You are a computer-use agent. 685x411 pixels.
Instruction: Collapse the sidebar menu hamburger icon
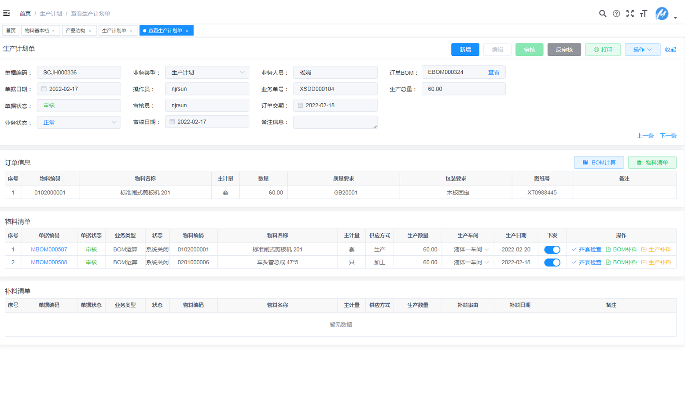coord(7,14)
